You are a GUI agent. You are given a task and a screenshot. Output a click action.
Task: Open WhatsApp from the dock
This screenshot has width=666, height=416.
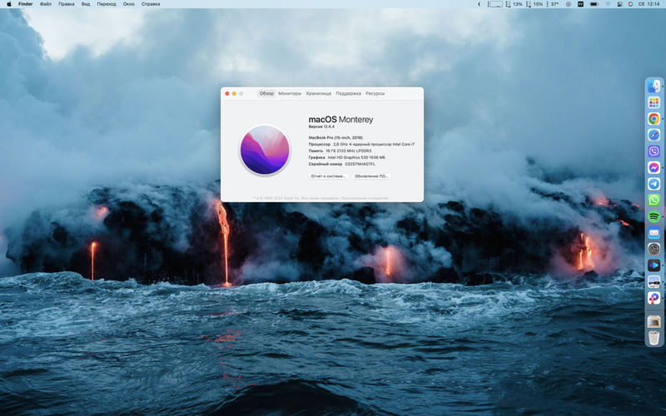(x=654, y=200)
